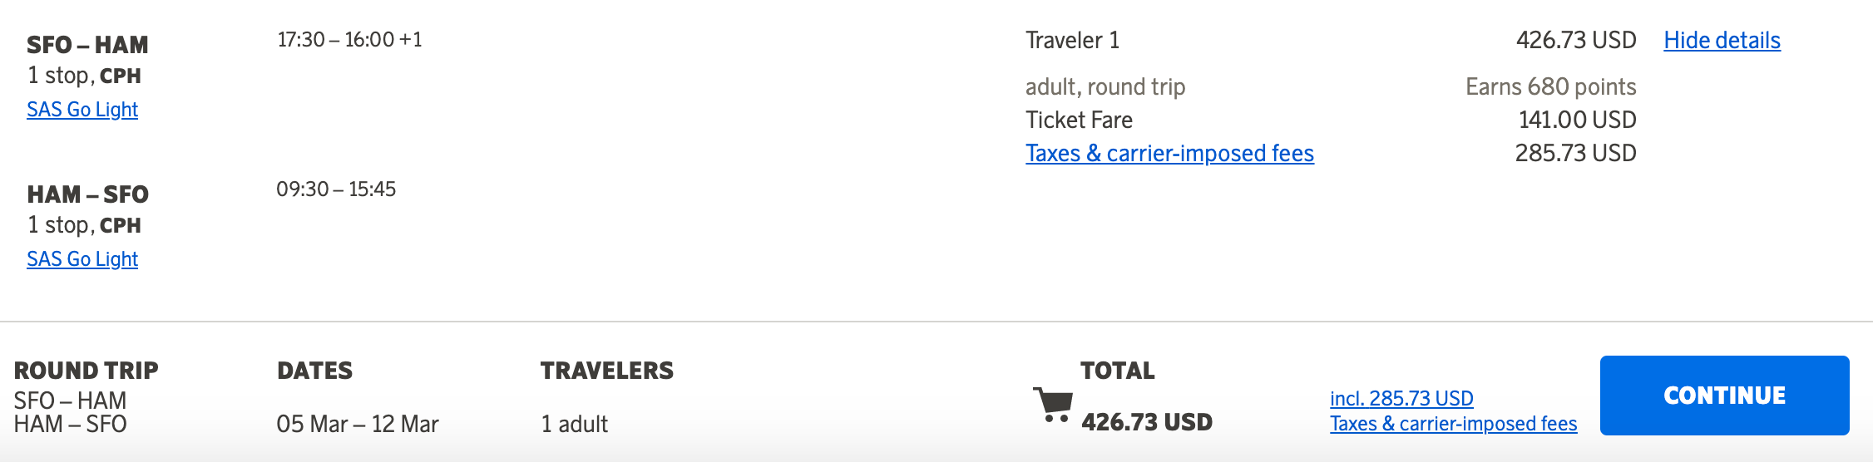The image size is (1873, 462).
Task: Click the 09:30 – 15:45 flight time
Action: coord(336,189)
